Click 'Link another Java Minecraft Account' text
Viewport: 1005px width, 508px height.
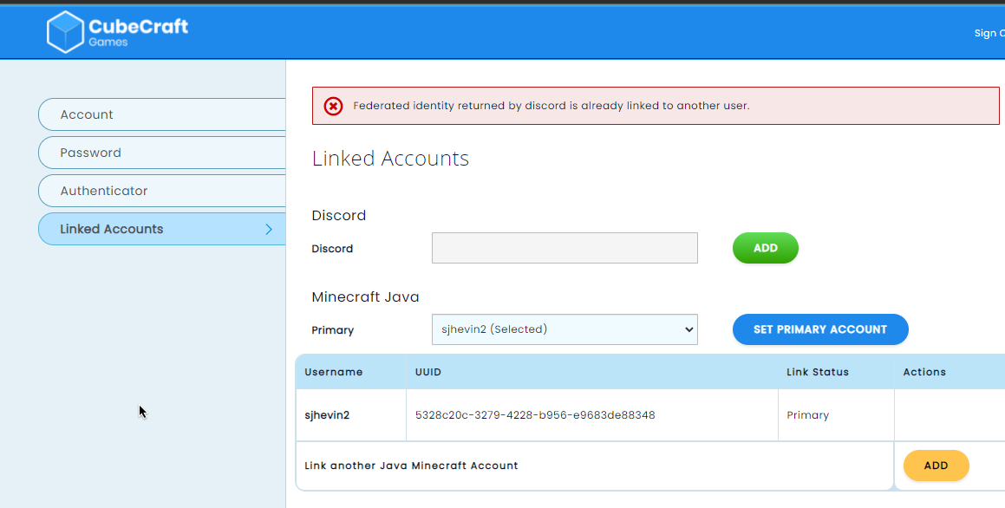(411, 466)
